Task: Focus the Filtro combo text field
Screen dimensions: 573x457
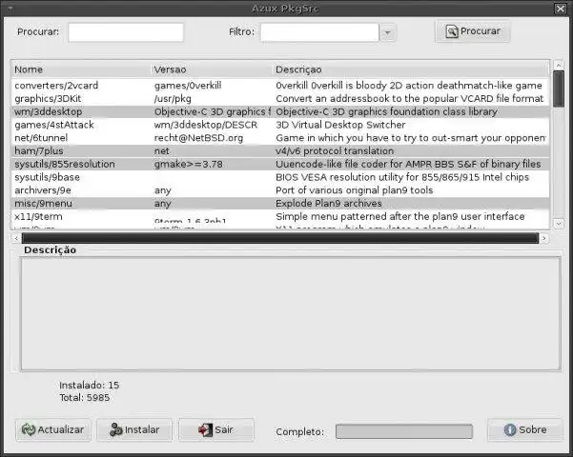Action: click(319, 32)
